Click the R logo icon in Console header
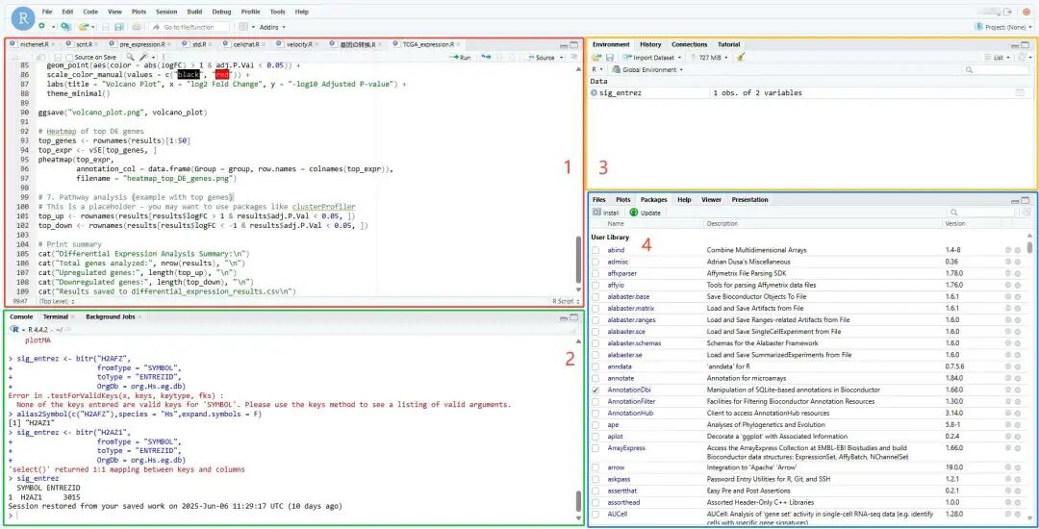Screen dimensions: 1039x529 coord(15,329)
